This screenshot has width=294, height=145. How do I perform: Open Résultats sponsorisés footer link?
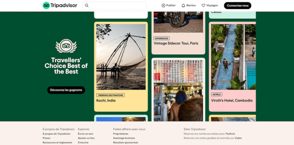[126, 143]
